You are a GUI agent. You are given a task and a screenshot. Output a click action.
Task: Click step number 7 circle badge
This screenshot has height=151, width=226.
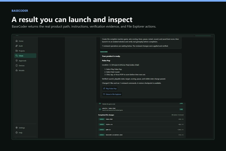pos(100,109)
